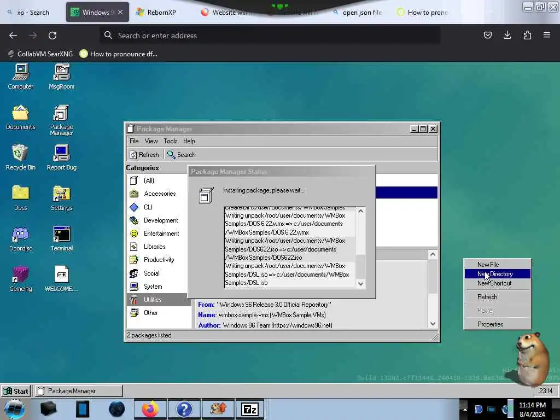Open the browser Downloads icon

507,35
